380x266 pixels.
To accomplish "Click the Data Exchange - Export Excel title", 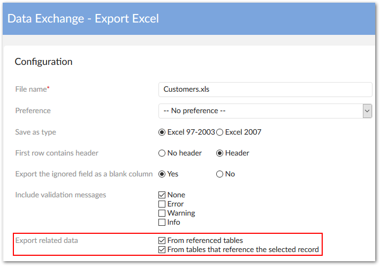I will click(x=83, y=18).
